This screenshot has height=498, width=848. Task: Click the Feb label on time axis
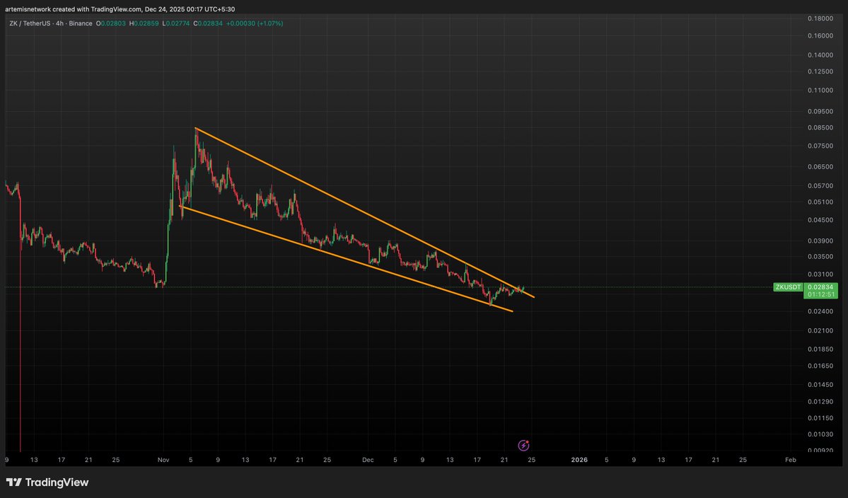point(791,460)
